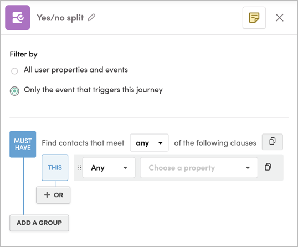Click the MUST HAVE block
The width and height of the screenshot is (298, 247).
(23, 144)
